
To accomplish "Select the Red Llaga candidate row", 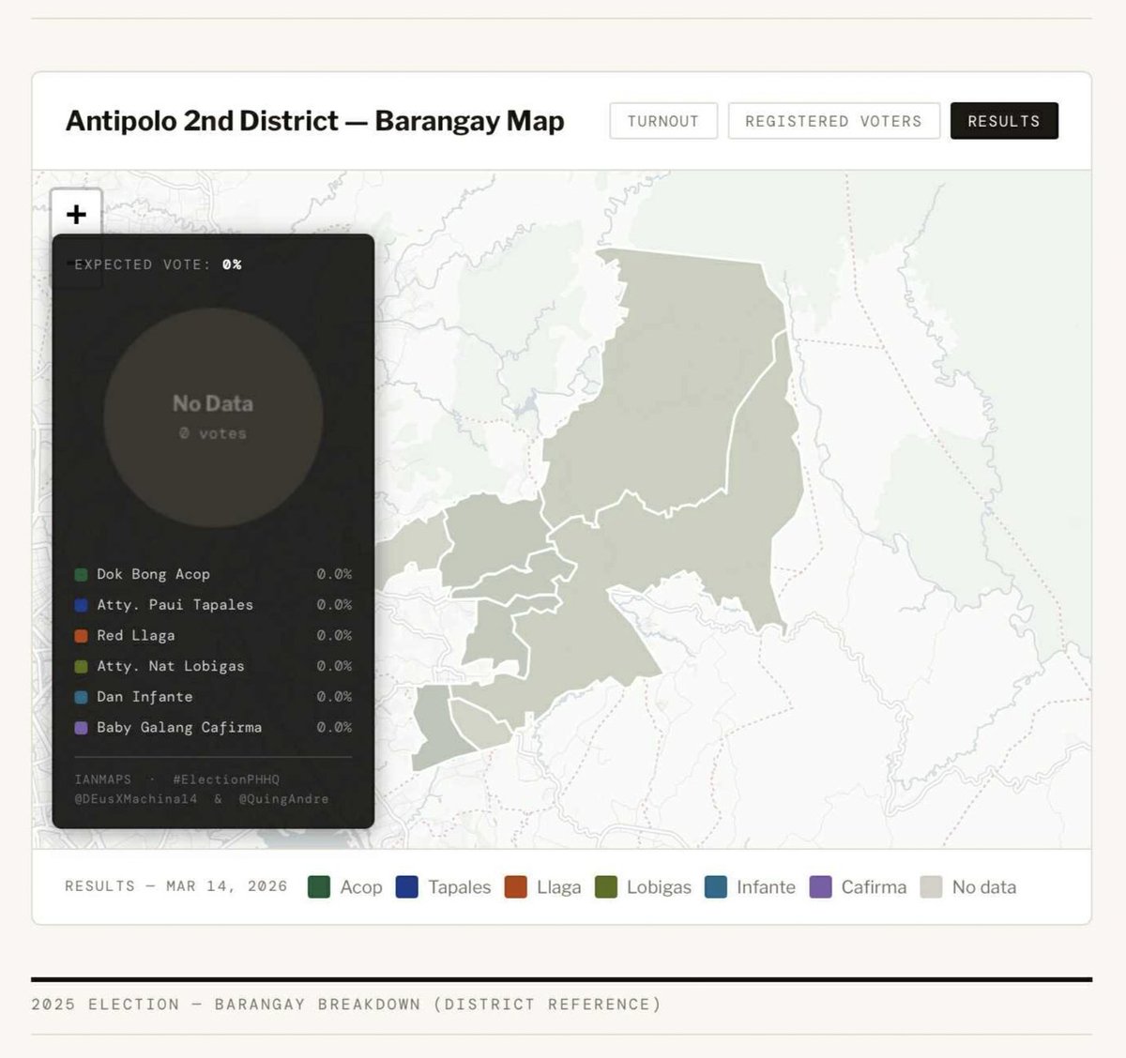I will (x=214, y=636).
